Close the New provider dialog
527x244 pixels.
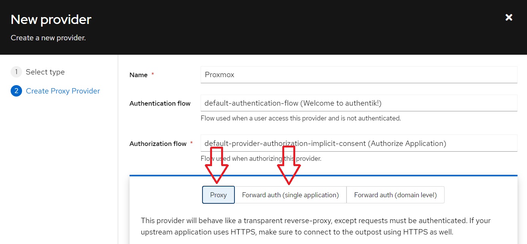click(x=509, y=17)
